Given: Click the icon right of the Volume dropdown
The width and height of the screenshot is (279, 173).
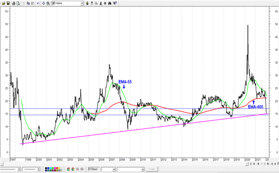Looking at the screenshot, I should coord(87,3).
